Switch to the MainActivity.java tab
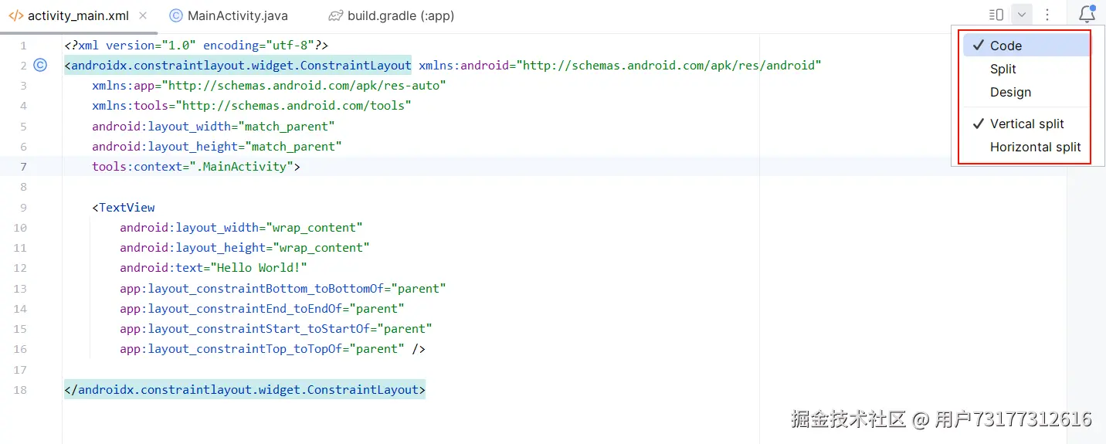Image resolution: width=1106 pixels, height=444 pixels. click(x=229, y=15)
